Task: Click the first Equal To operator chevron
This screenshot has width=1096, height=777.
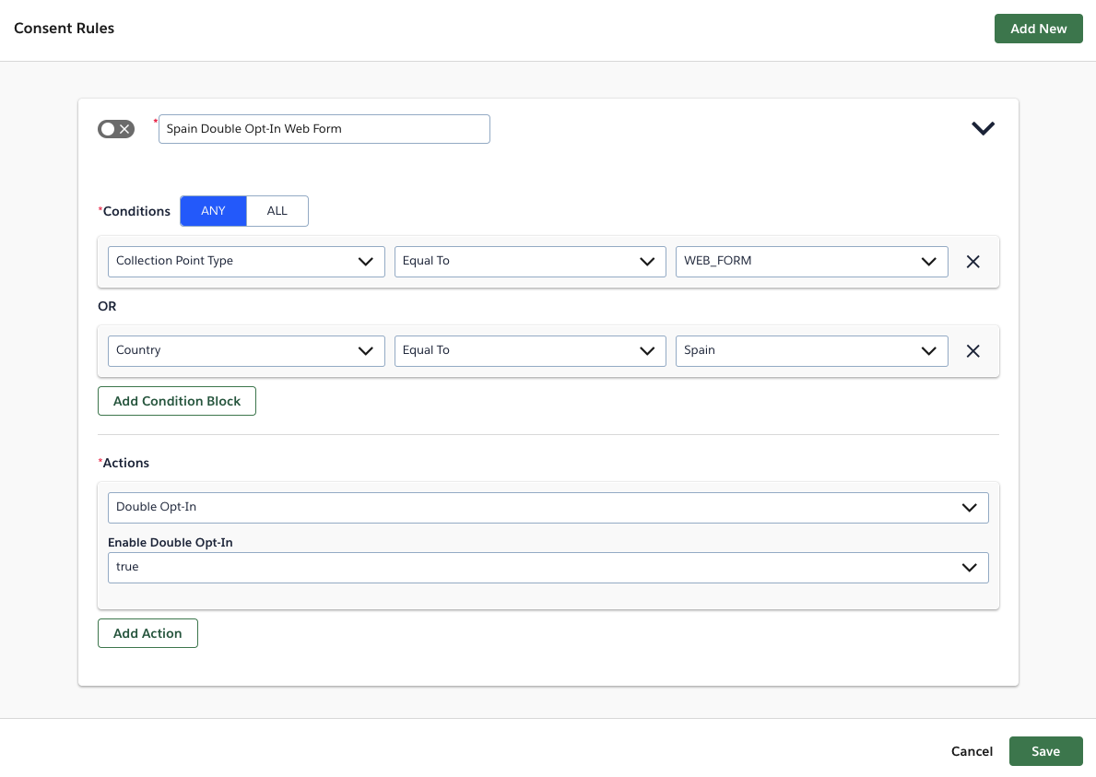Action: click(646, 262)
